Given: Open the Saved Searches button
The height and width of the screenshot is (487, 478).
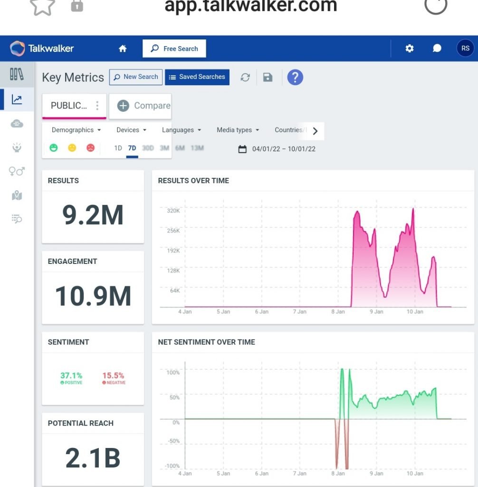Looking at the screenshot, I should (x=197, y=77).
